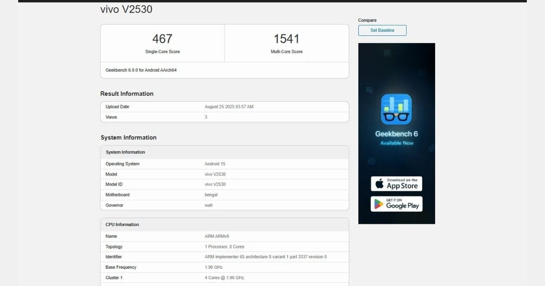Click the 'Compare' label
Screen dimensions: 545x286
point(367,20)
